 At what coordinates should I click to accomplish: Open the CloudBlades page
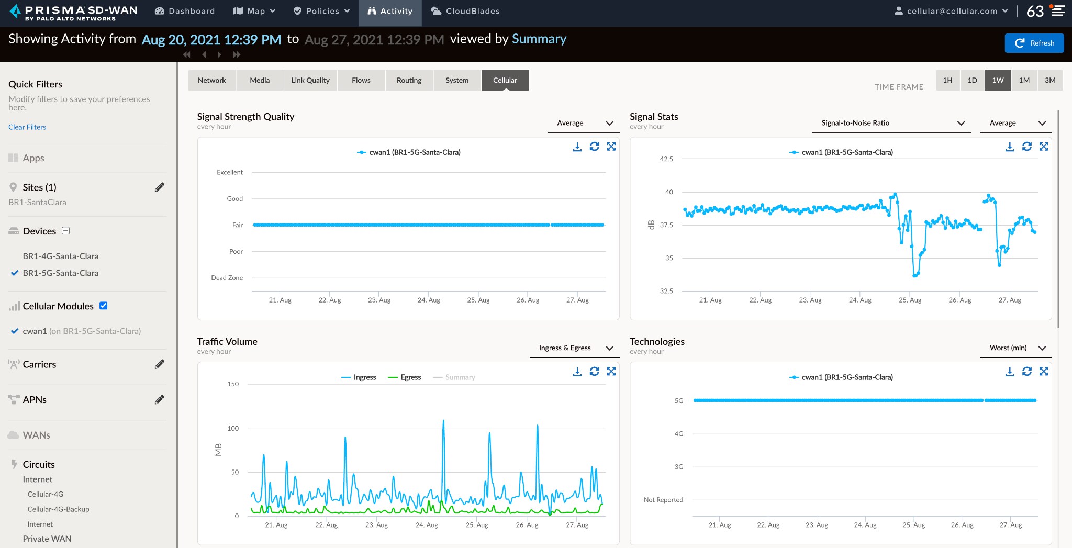tap(465, 11)
